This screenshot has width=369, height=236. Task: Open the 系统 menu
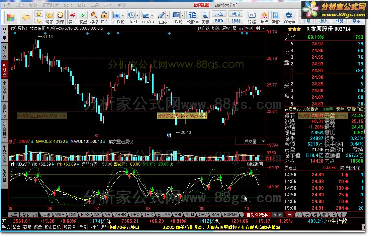7,5
